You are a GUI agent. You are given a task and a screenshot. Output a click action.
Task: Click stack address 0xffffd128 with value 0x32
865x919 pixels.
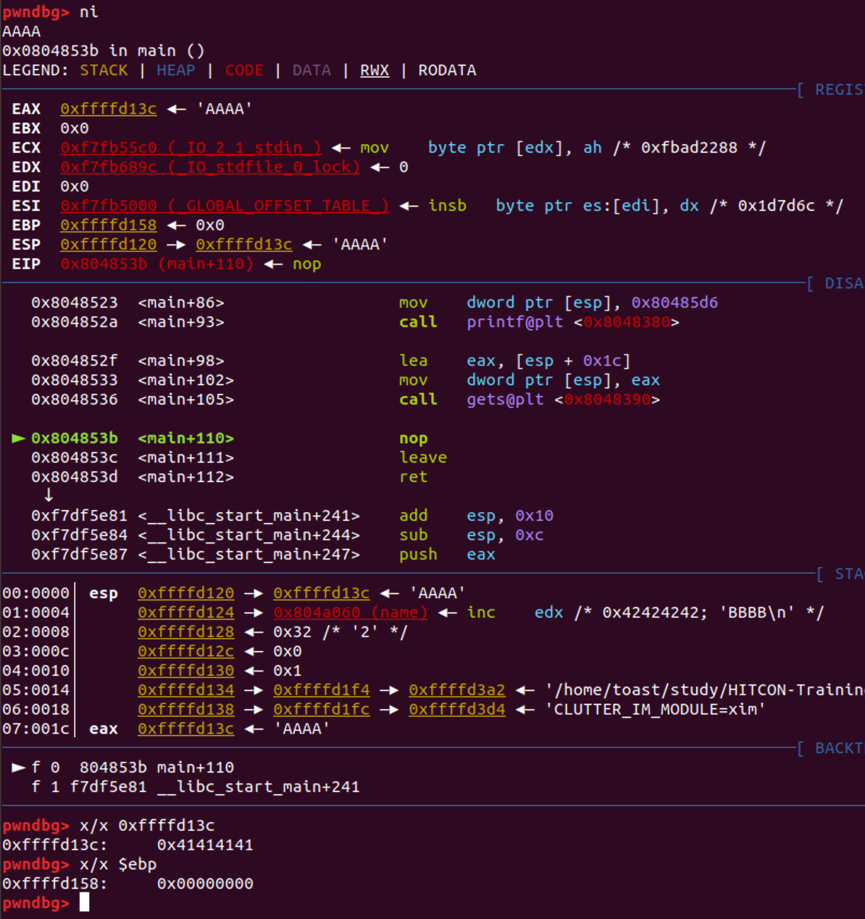tap(186, 632)
